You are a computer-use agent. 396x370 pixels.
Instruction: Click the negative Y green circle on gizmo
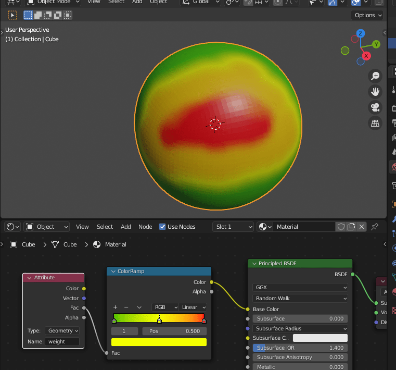[x=344, y=51]
